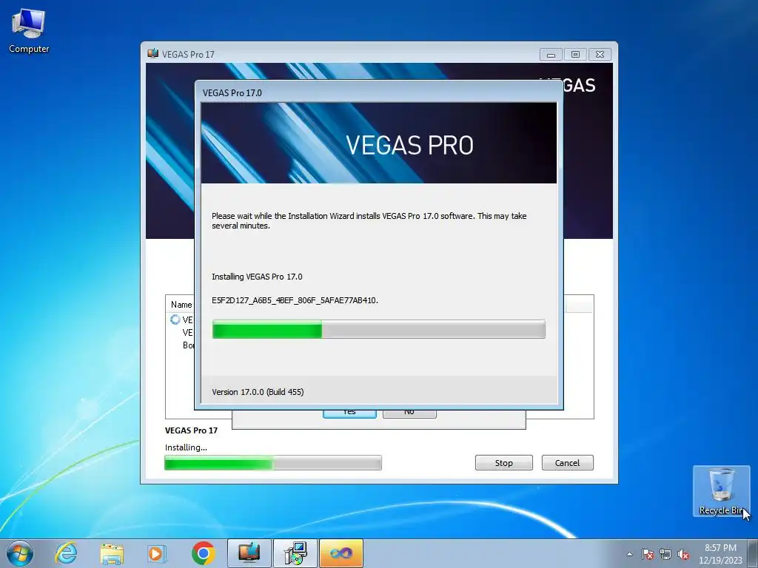Open the Windows Start menu orb
The height and width of the screenshot is (568, 758).
coord(20,553)
